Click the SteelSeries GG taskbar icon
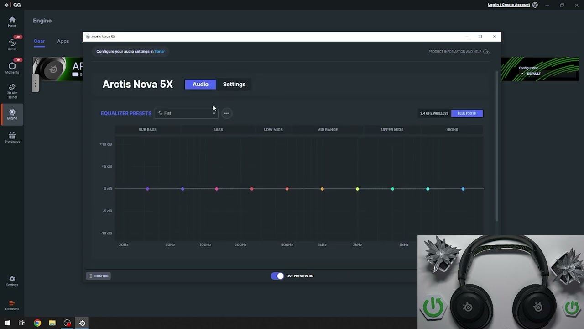The height and width of the screenshot is (329, 584). pos(82,323)
